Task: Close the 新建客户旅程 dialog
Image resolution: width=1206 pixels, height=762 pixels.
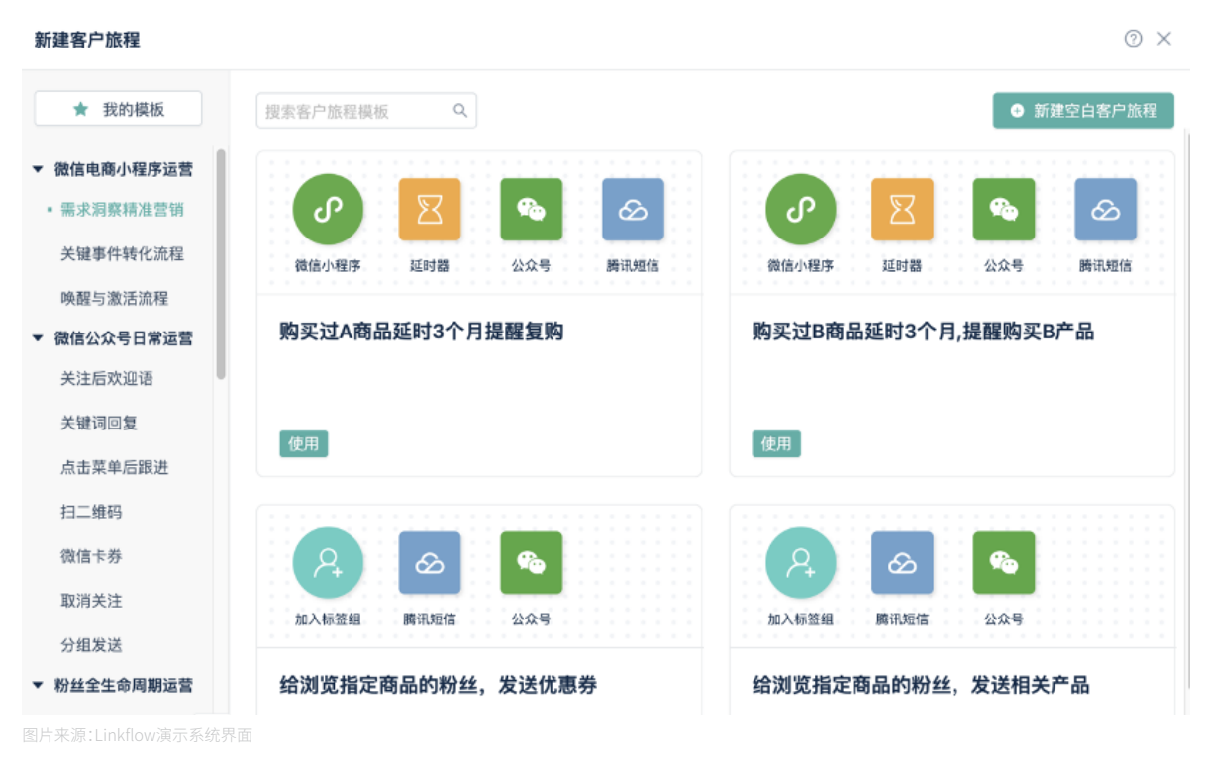Action: (x=1164, y=39)
